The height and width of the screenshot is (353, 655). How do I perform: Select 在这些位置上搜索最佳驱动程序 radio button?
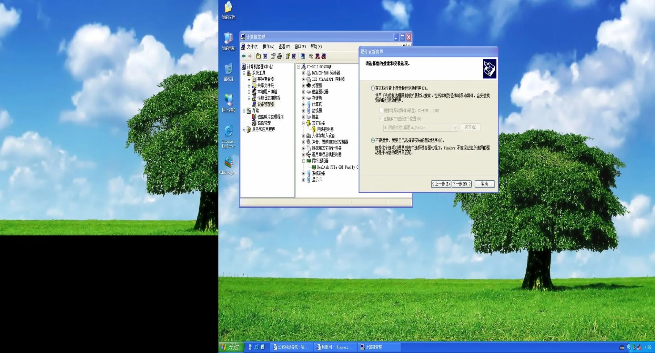pyautogui.click(x=373, y=88)
